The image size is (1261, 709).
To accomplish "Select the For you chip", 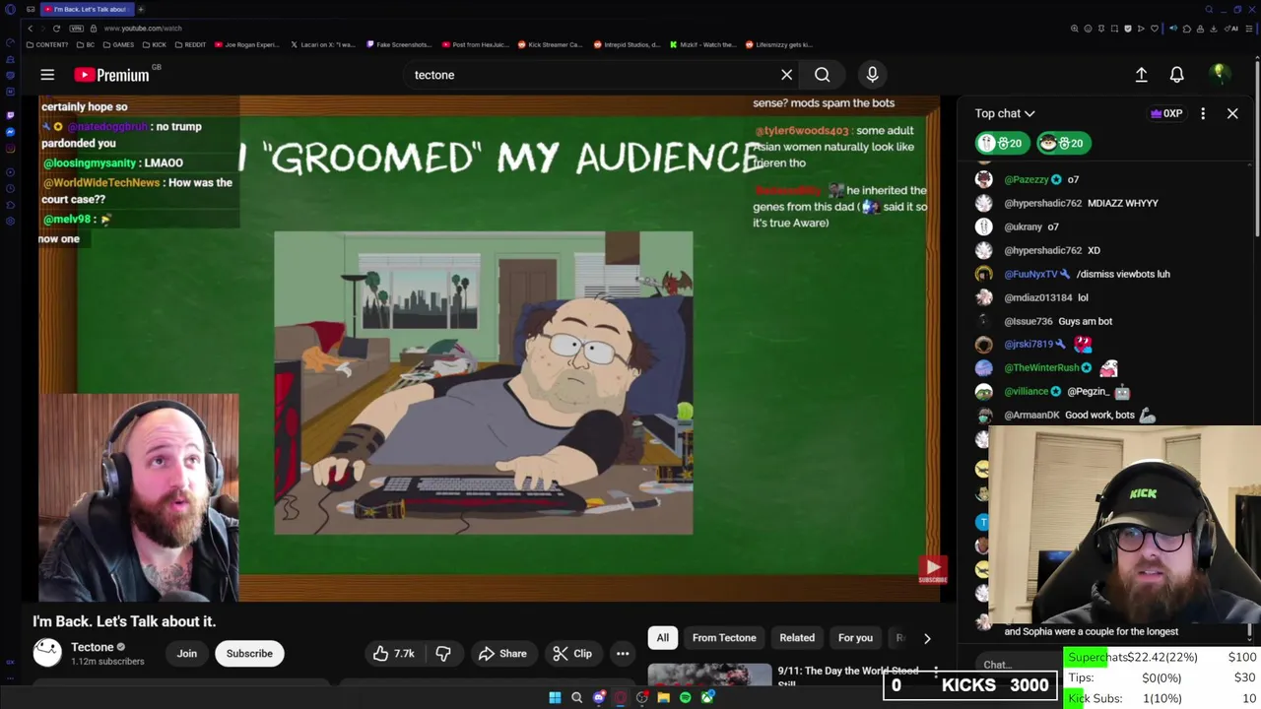I will point(855,638).
